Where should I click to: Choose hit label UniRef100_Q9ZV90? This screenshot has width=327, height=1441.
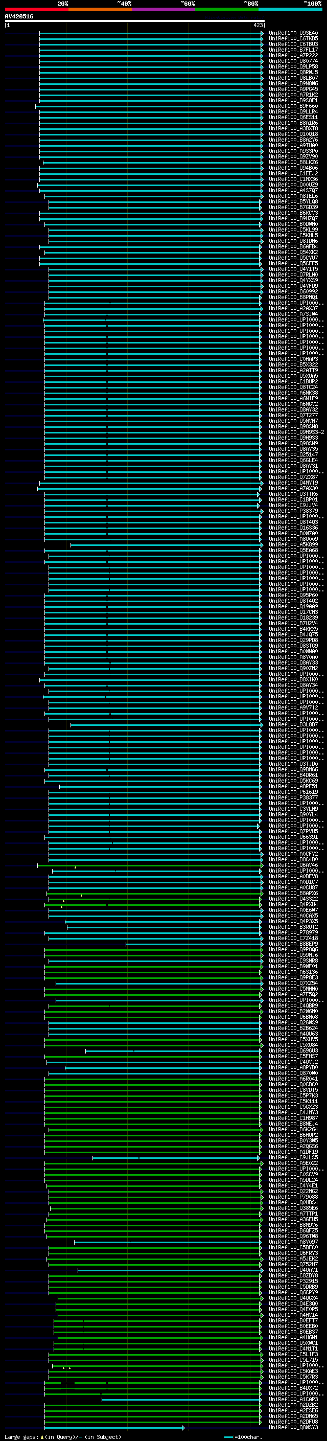tap(293, 156)
